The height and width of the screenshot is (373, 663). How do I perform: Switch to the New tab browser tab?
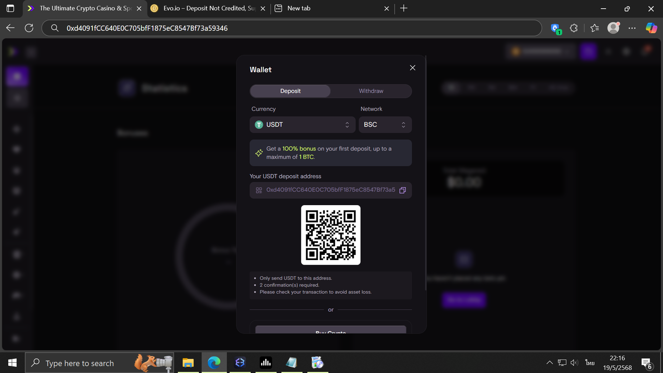pos(331,8)
